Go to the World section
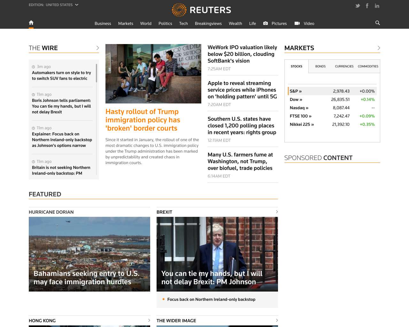This screenshot has height=327, width=409. (x=146, y=23)
